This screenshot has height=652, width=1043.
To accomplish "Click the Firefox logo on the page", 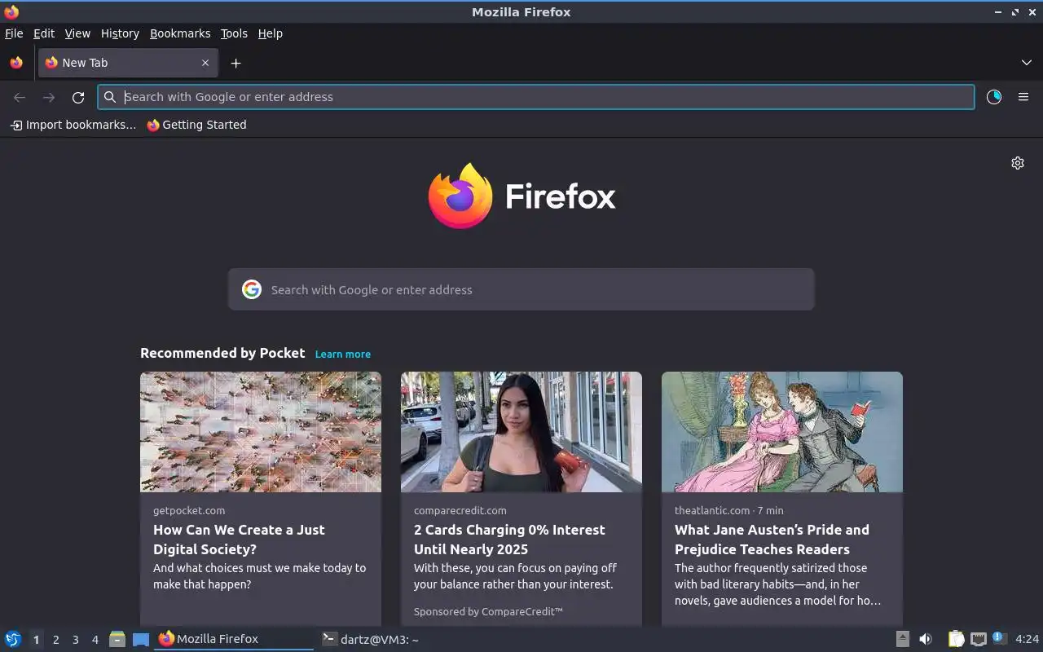I will pyautogui.click(x=521, y=196).
